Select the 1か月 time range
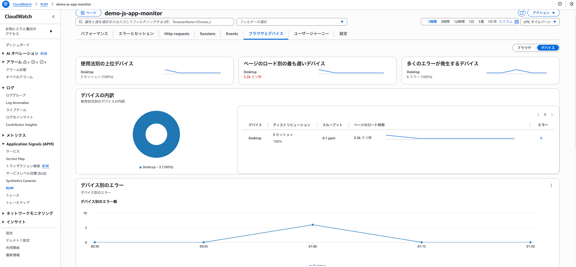This screenshot has height=267, width=576. click(x=492, y=22)
